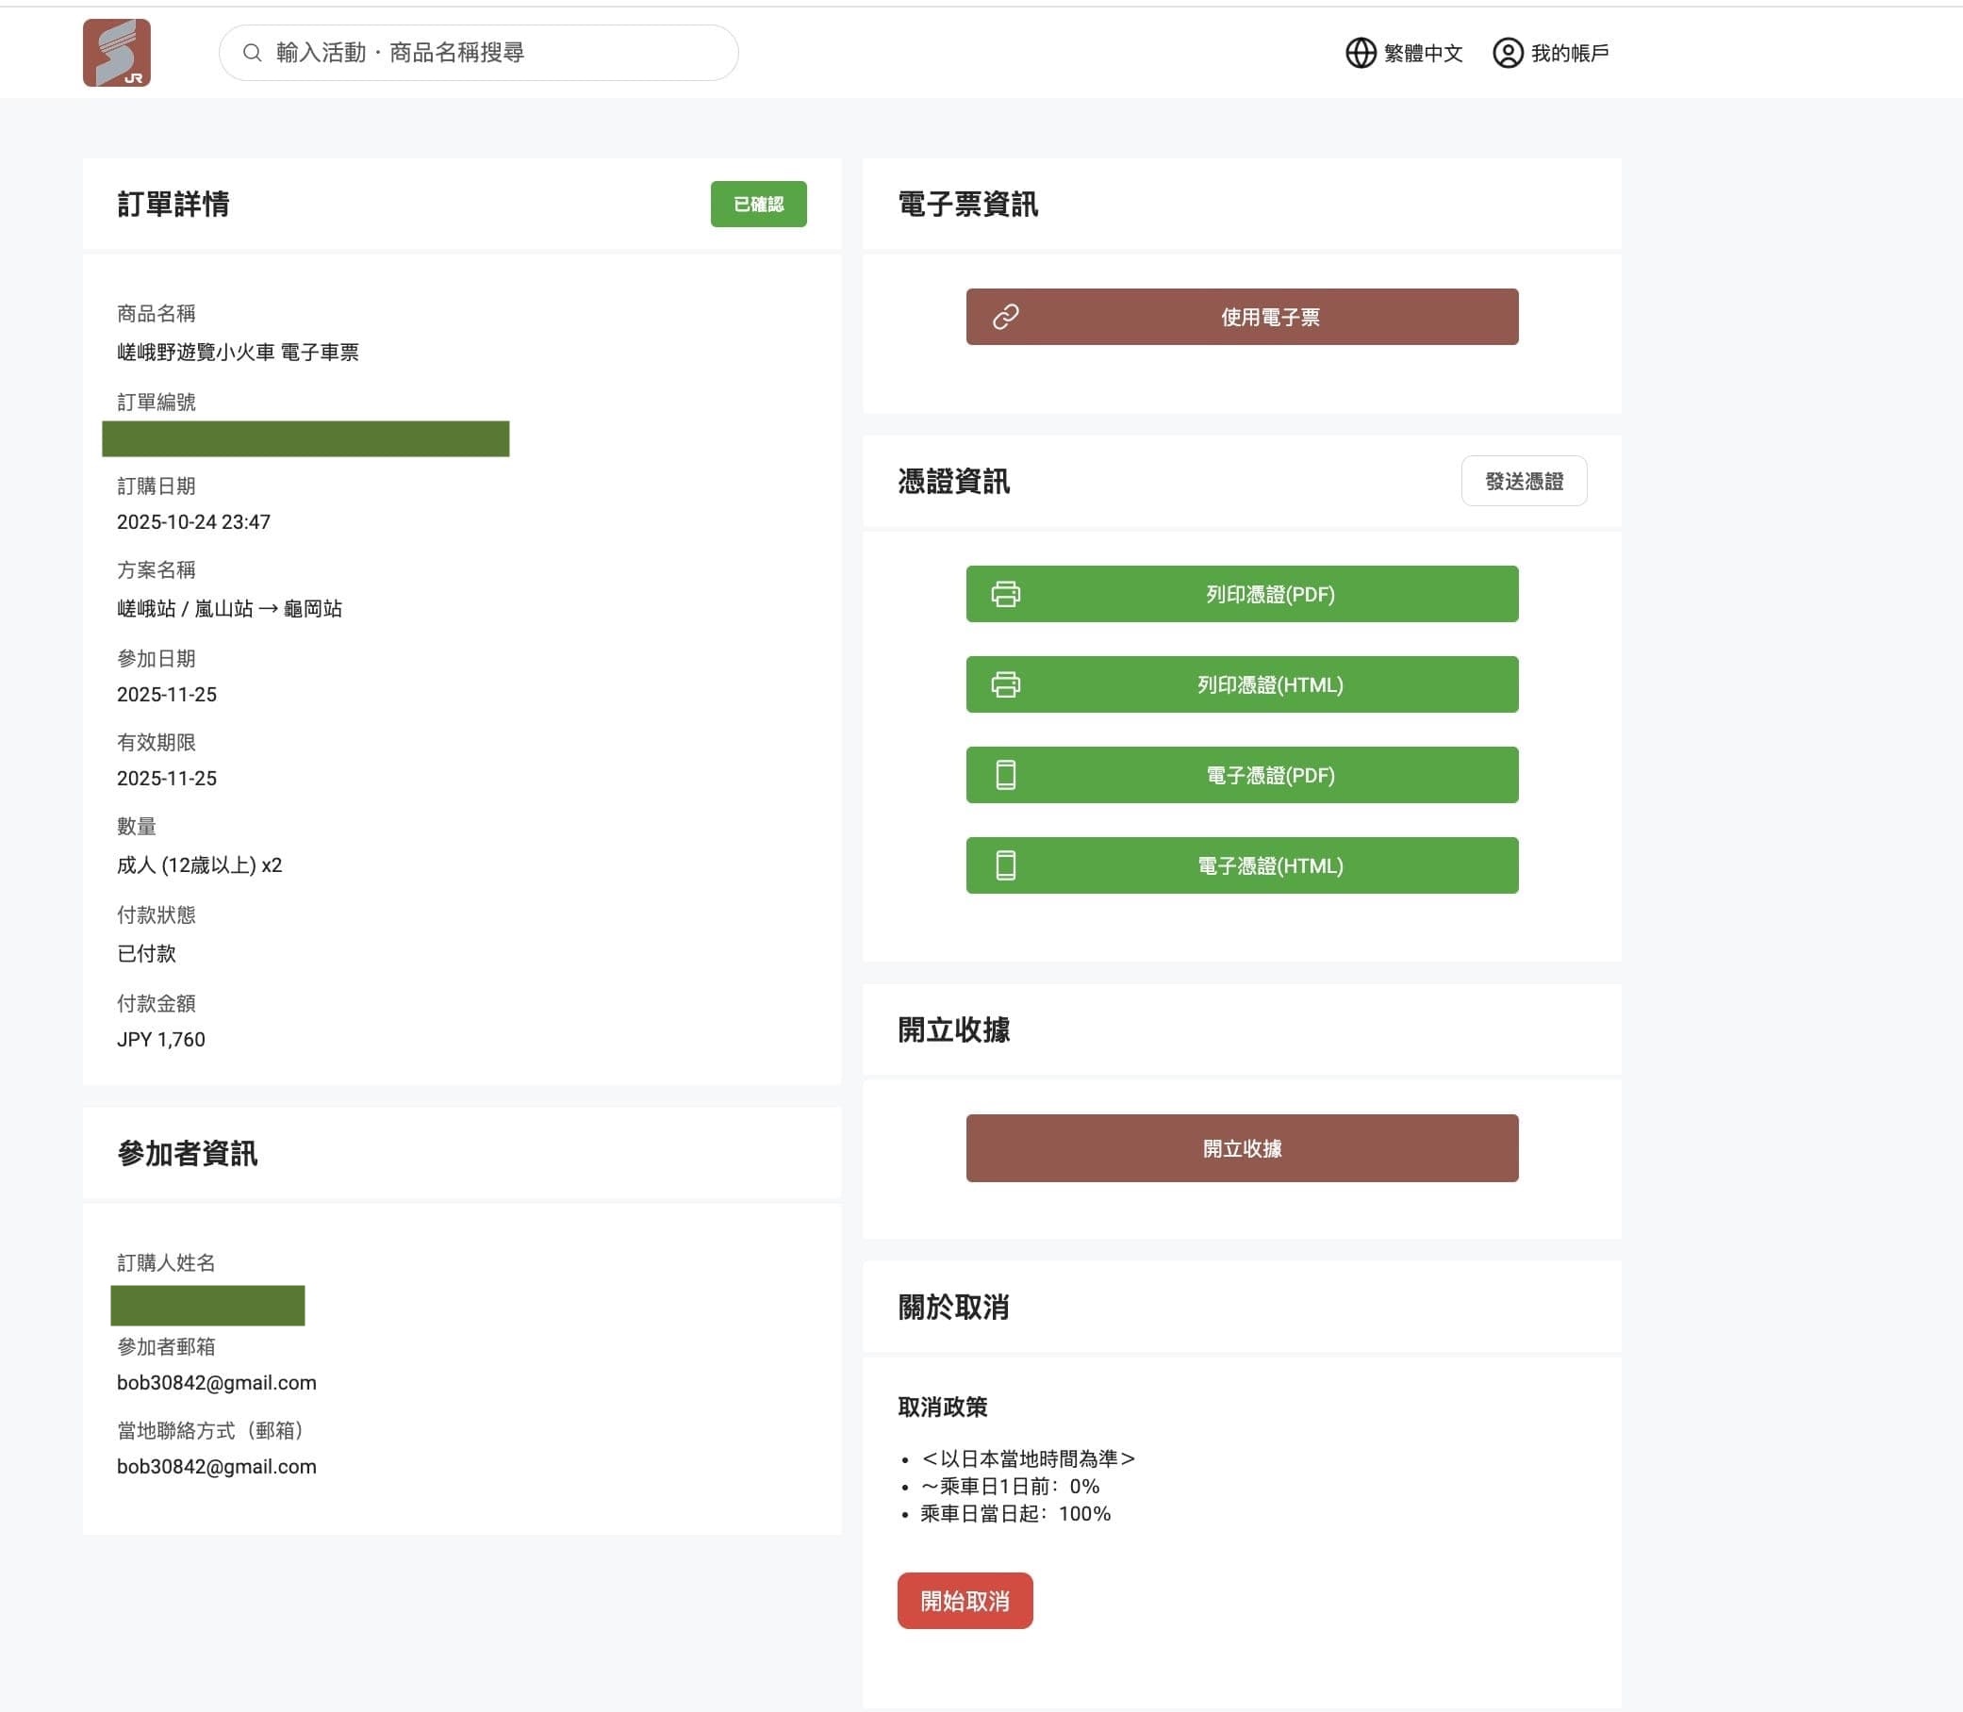Open e-ticket via 使用電子票 button
Screen dimensions: 1963x1712
pos(1269,317)
